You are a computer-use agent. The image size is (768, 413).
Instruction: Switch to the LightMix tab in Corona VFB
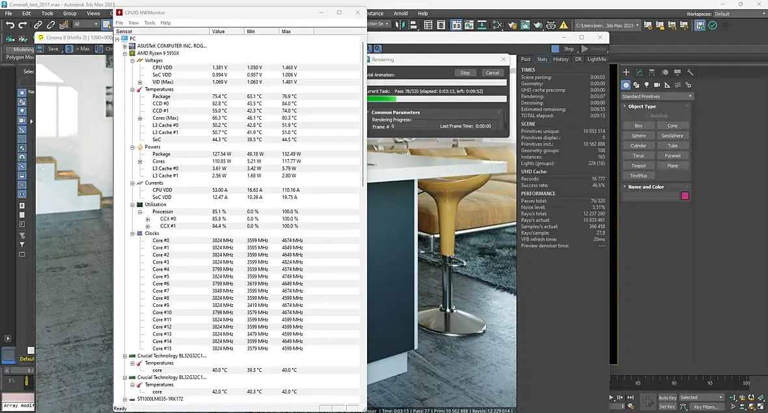click(x=596, y=59)
